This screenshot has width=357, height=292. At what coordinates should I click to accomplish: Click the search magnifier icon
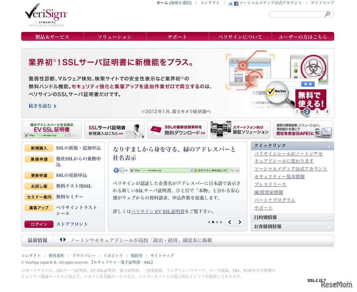click(327, 14)
